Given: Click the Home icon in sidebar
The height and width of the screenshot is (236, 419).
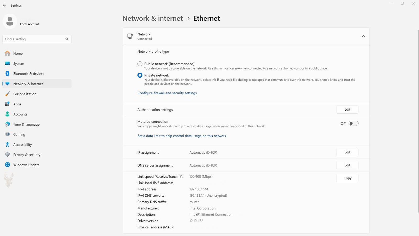Looking at the screenshot, I should pyautogui.click(x=7, y=53).
